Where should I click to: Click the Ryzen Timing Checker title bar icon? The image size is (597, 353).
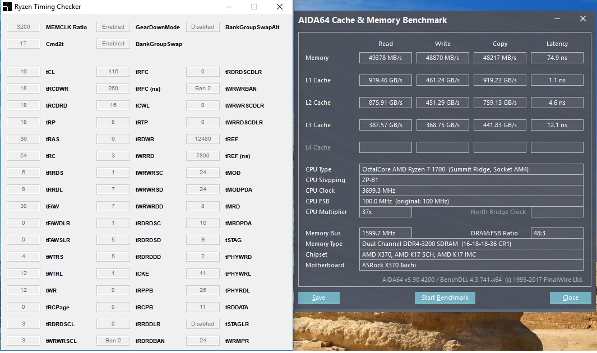point(7,7)
